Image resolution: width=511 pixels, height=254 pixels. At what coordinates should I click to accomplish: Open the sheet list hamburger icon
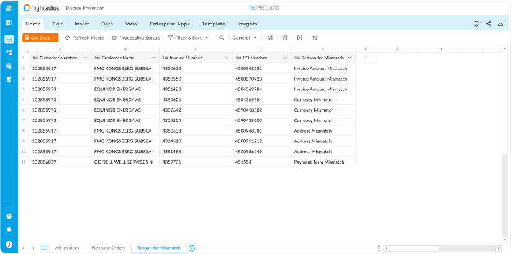[x=44, y=248]
